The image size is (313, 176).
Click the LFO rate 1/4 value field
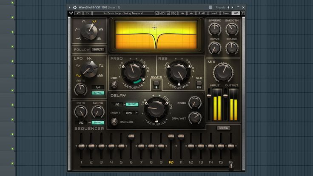98,87
